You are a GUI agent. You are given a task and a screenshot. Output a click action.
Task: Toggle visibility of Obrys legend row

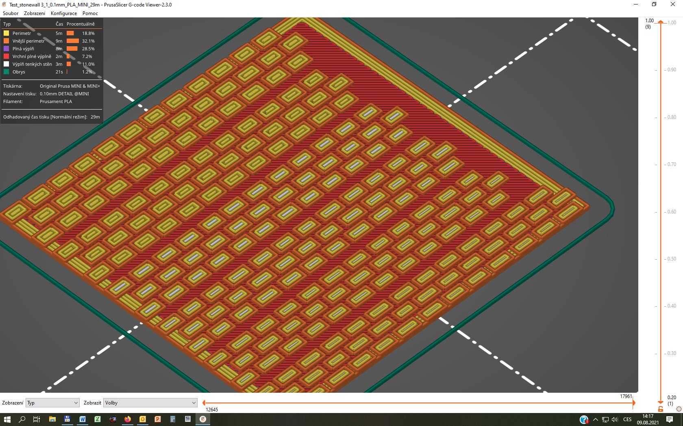pyautogui.click(x=19, y=72)
